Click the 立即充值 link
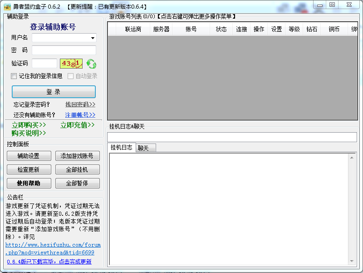The height and width of the screenshot is (273, 363). (x=77, y=125)
